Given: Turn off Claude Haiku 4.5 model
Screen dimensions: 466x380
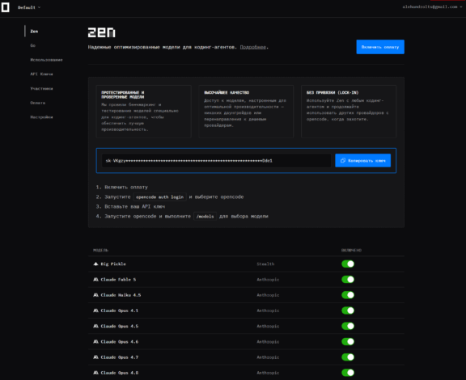Looking at the screenshot, I should pos(348,295).
